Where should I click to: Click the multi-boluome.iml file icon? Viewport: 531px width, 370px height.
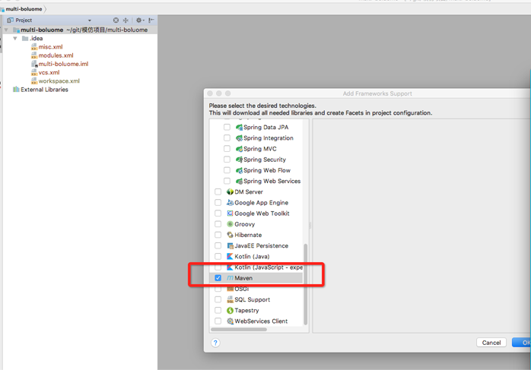34,64
